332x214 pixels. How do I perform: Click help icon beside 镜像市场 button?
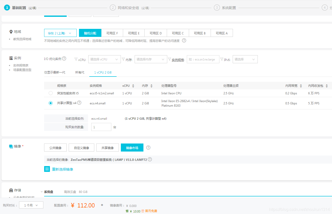click(x=148, y=148)
